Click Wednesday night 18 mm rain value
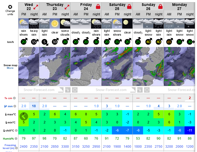 [34, 106]
